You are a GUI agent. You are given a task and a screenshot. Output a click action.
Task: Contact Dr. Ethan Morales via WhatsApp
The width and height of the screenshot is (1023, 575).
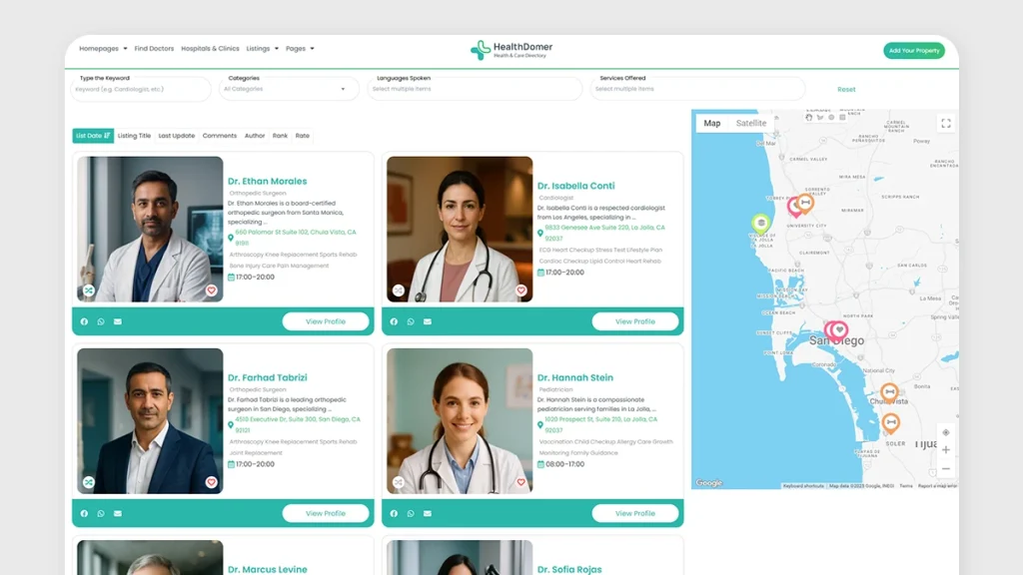(101, 321)
